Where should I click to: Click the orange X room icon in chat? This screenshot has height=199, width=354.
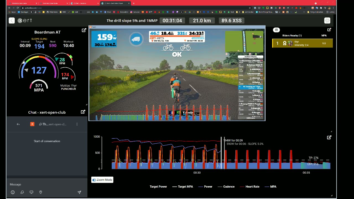[32, 124]
